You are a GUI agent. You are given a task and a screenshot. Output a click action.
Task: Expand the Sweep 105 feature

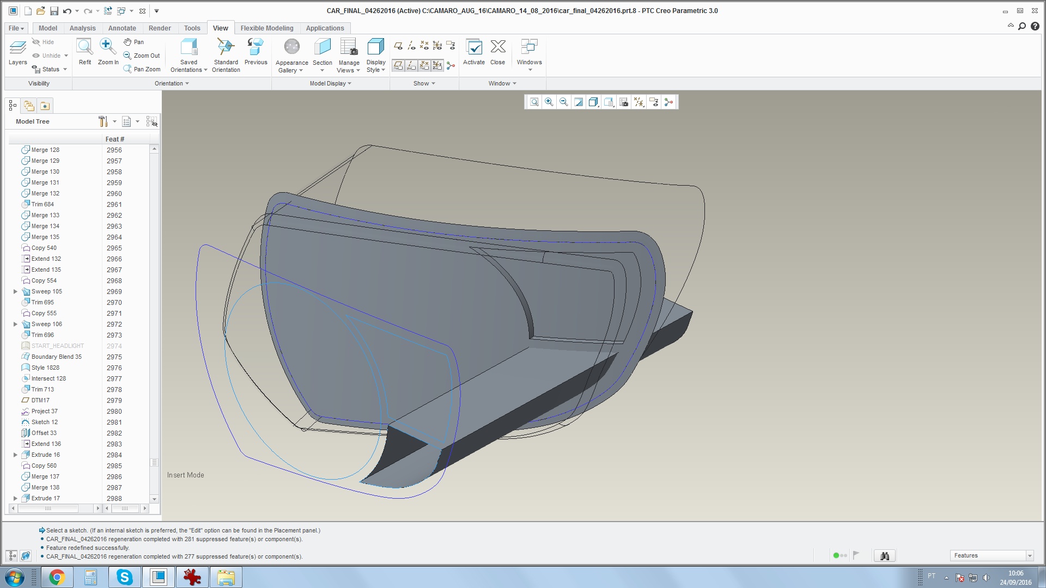coord(15,292)
